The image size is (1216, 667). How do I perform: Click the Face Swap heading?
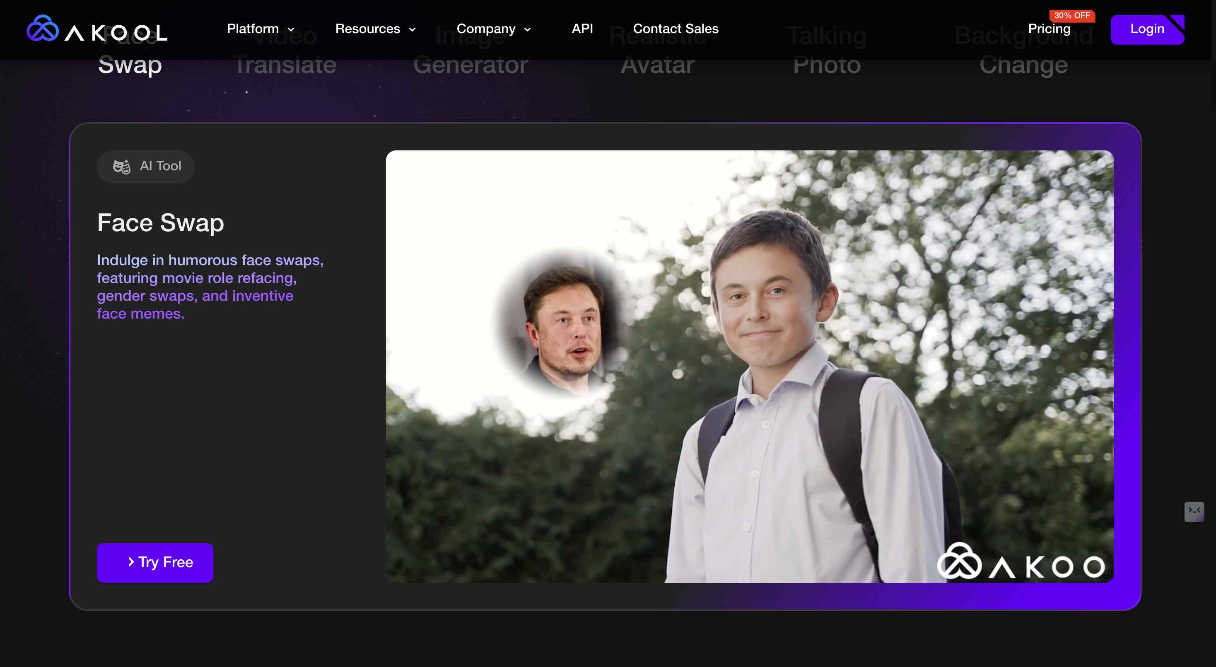[x=161, y=222]
